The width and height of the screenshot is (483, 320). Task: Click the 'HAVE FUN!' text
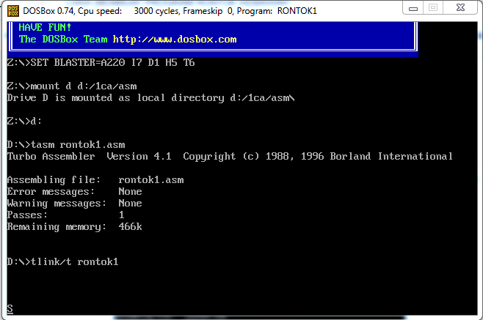45,27
